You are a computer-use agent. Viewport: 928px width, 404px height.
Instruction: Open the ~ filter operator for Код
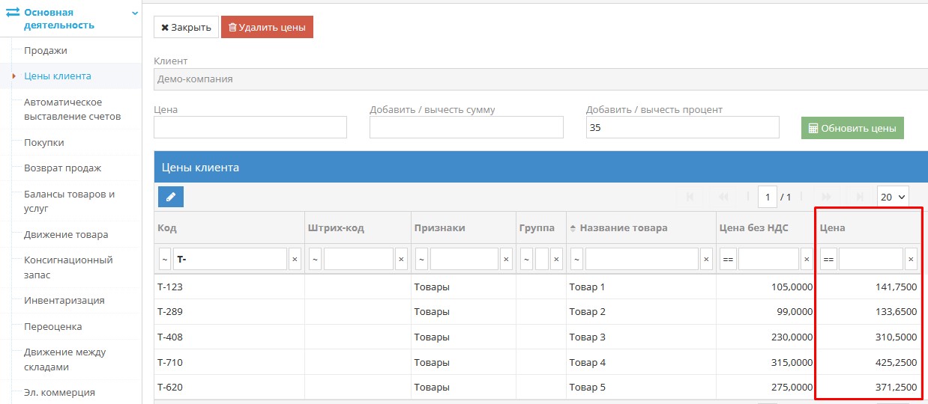(x=164, y=259)
